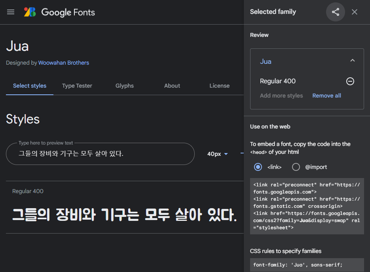Open the Glyphs tab
The image size is (370, 272).
(x=125, y=86)
